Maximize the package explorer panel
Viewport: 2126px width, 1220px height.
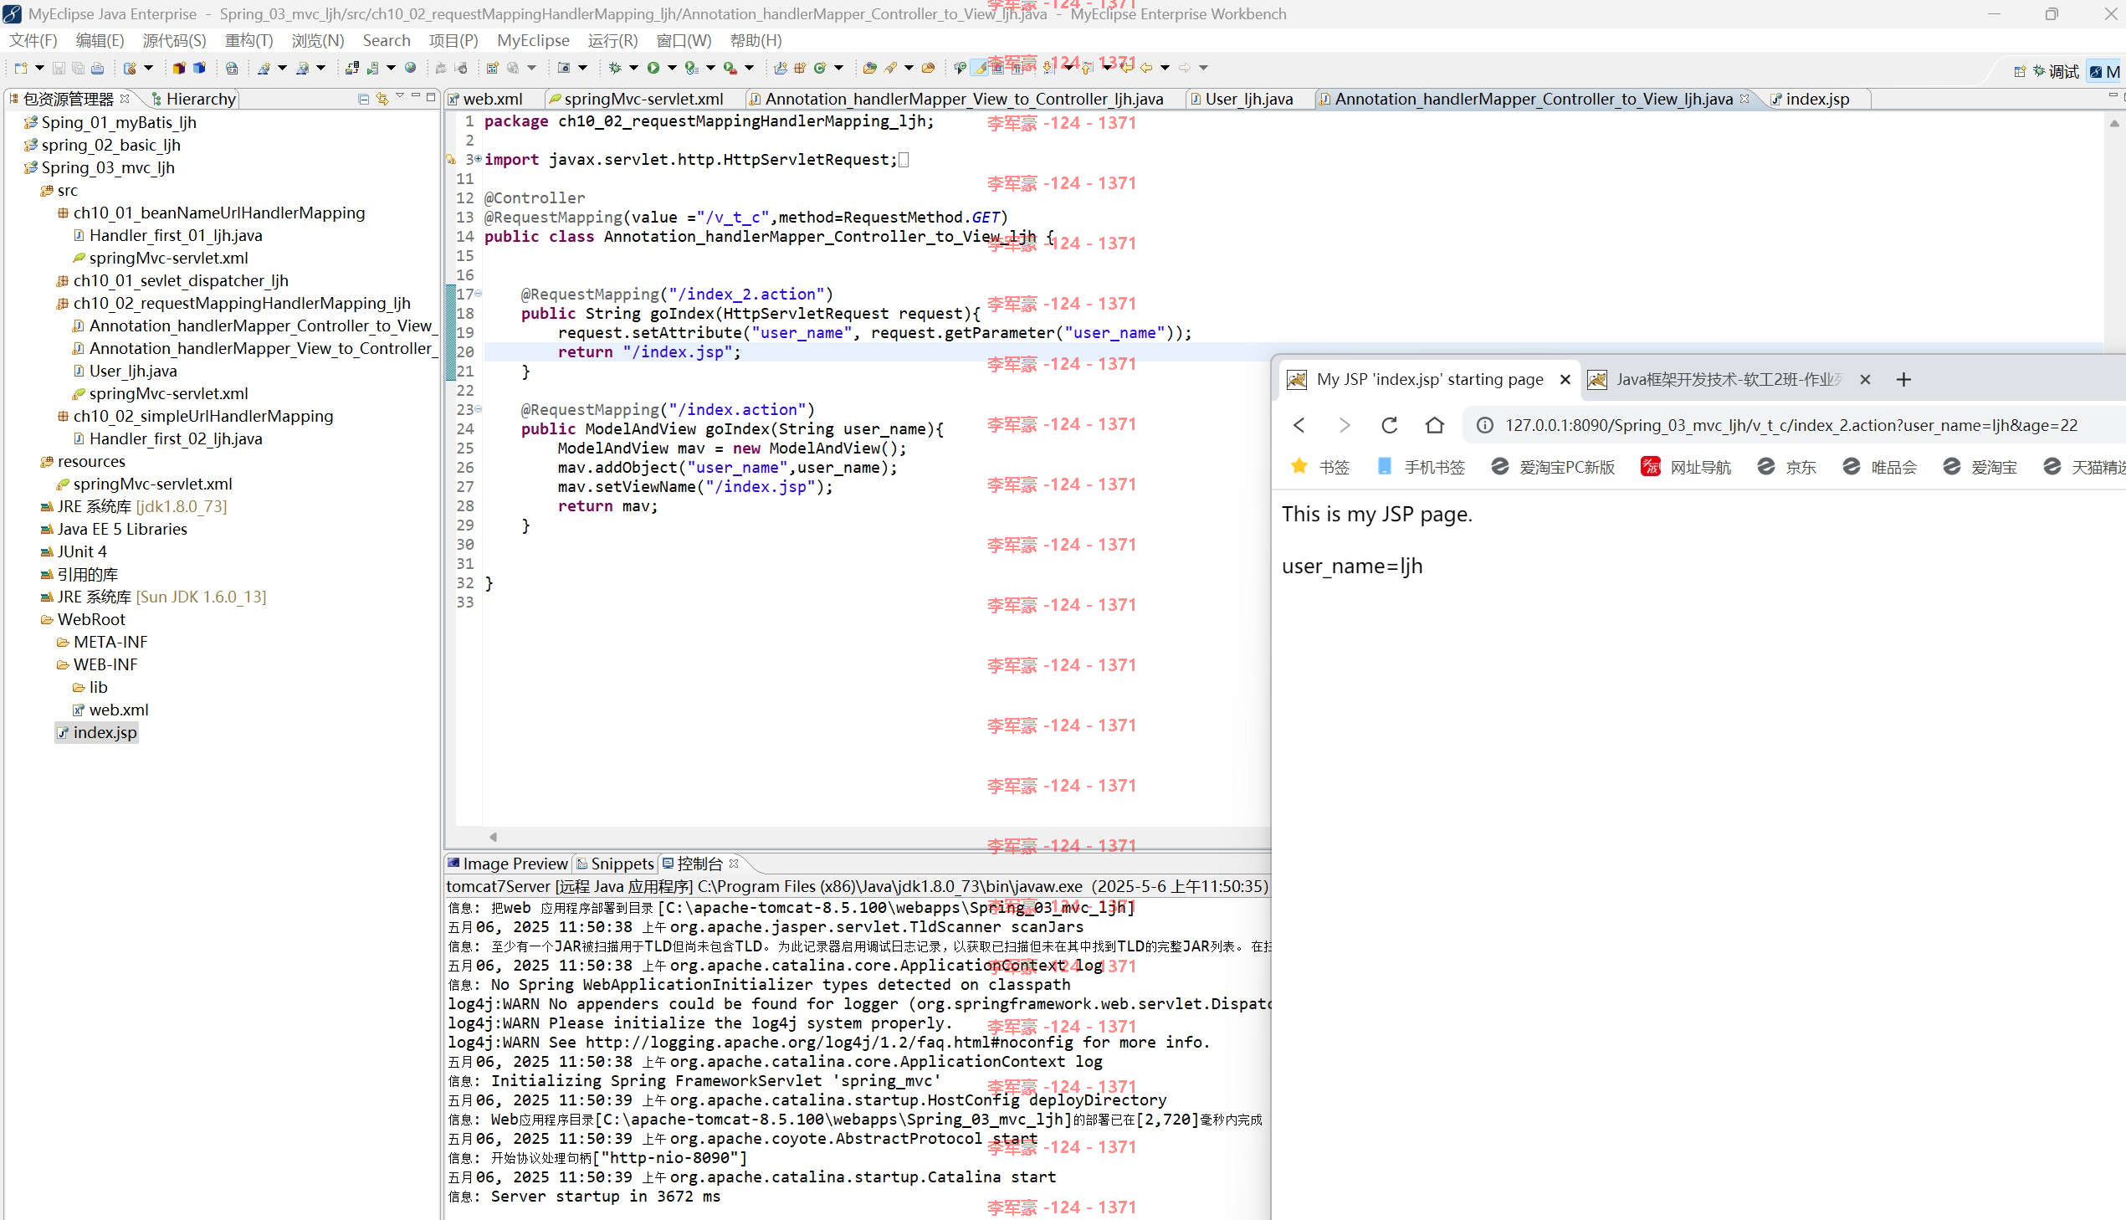click(432, 96)
